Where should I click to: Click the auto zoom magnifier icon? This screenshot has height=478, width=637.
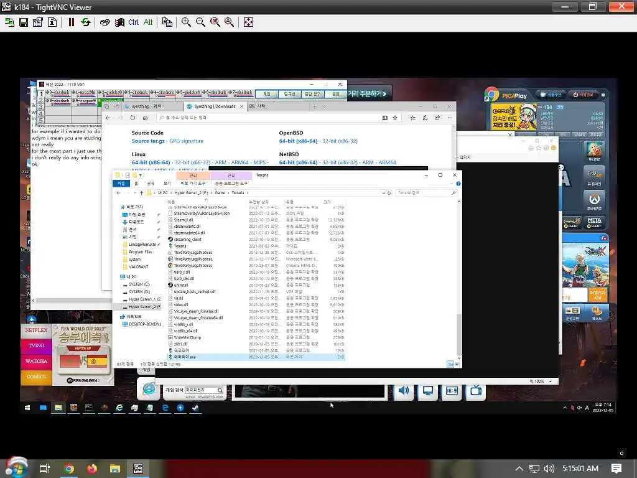[229, 22]
